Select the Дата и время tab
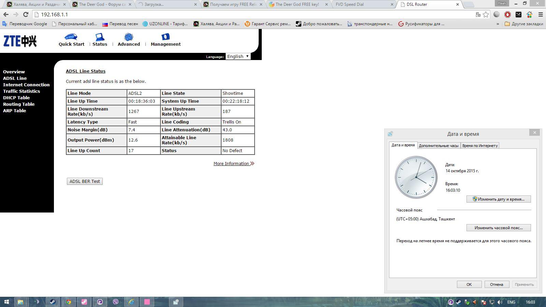 403,145
